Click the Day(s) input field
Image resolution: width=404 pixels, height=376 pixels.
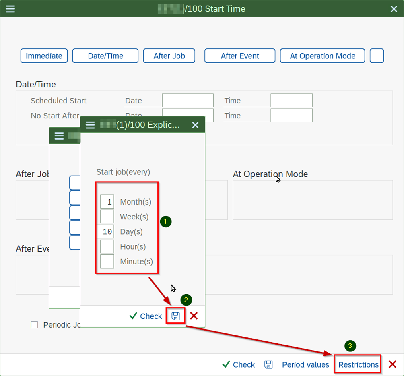[107, 232]
